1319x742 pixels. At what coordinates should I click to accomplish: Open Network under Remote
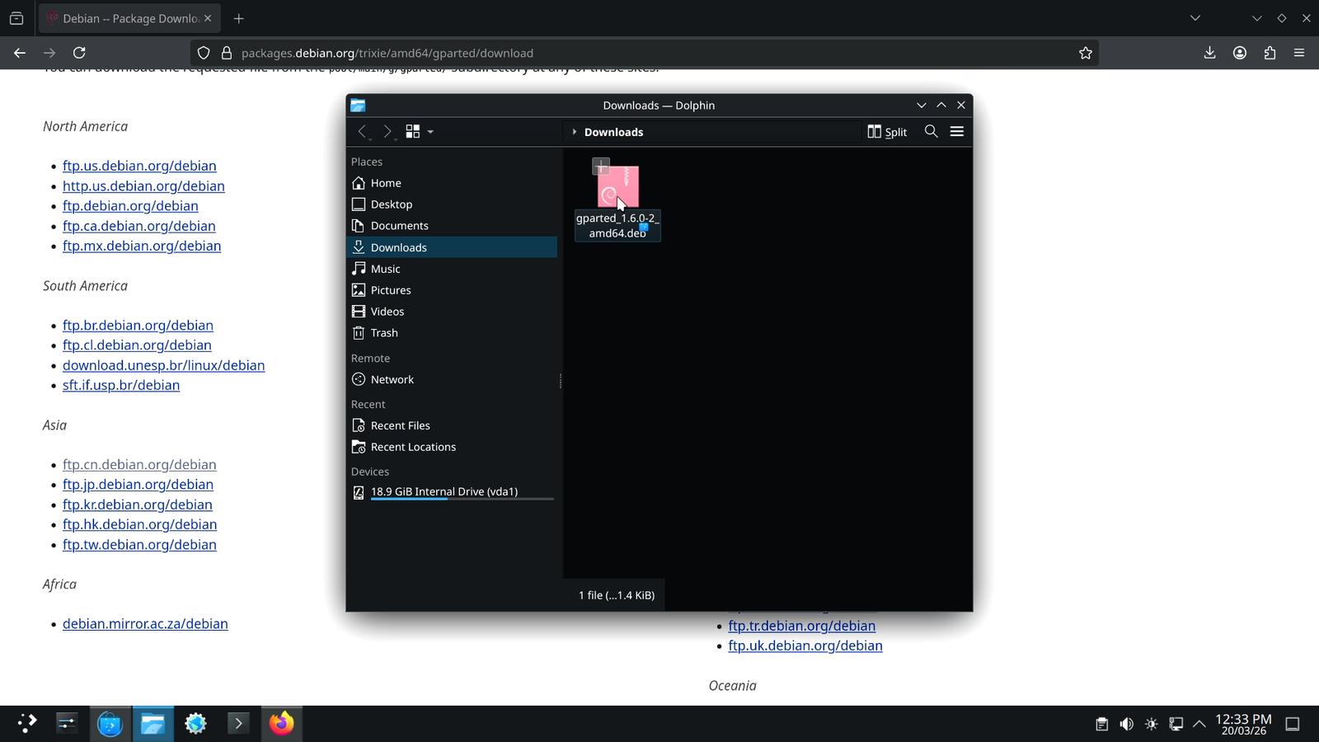point(452,379)
